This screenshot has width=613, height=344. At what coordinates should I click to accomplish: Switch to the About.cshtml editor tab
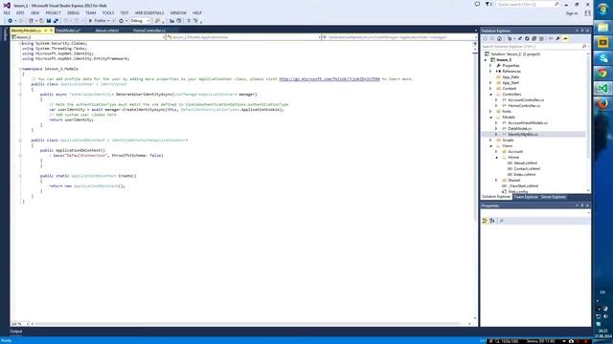[106, 31]
